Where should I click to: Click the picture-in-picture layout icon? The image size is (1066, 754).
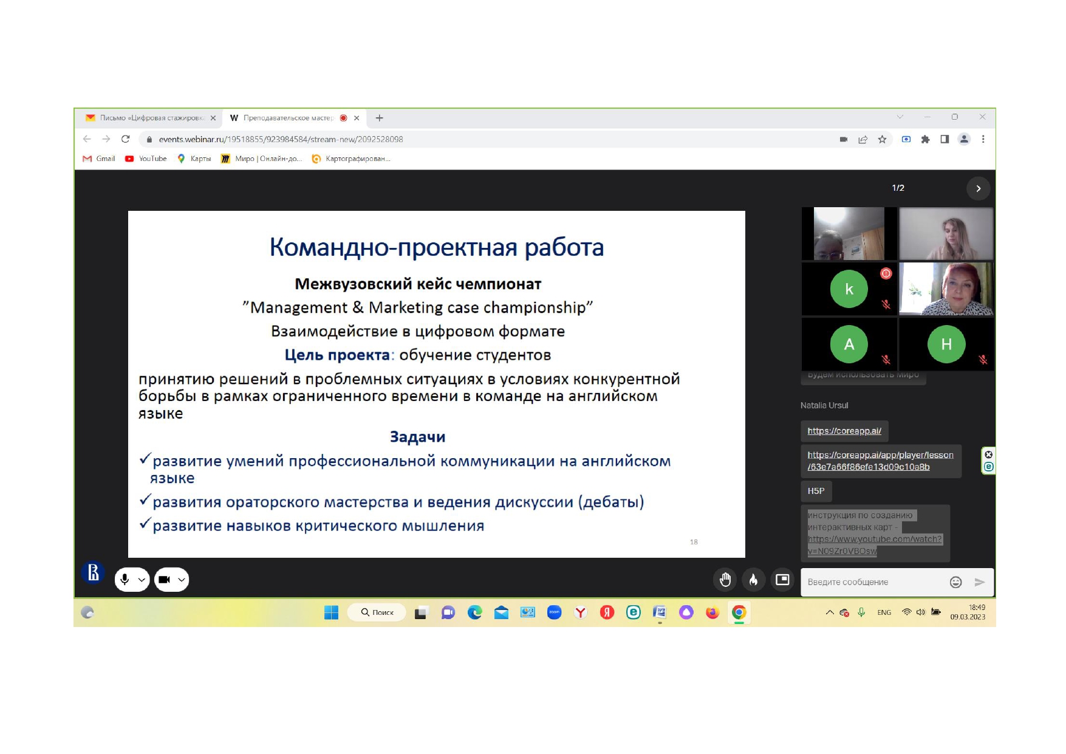782,580
